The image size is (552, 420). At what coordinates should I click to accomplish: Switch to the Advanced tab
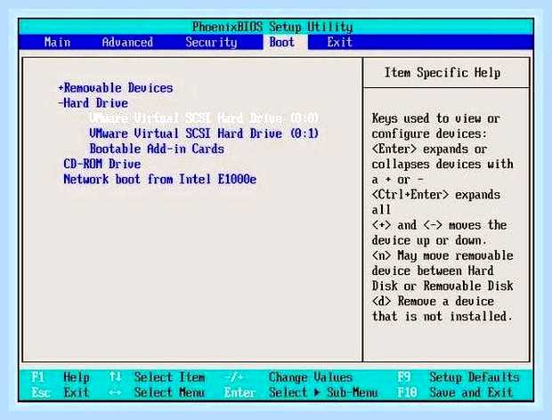click(x=127, y=42)
